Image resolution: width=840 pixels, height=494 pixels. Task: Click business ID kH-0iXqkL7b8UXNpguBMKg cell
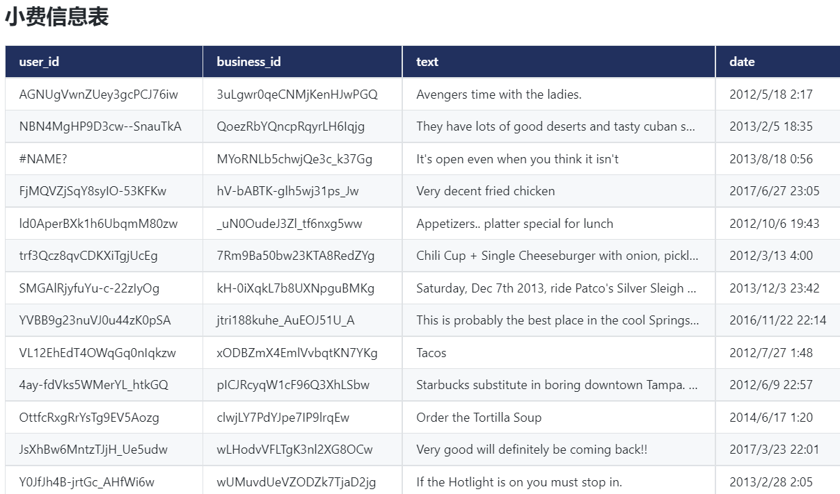[x=295, y=288]
